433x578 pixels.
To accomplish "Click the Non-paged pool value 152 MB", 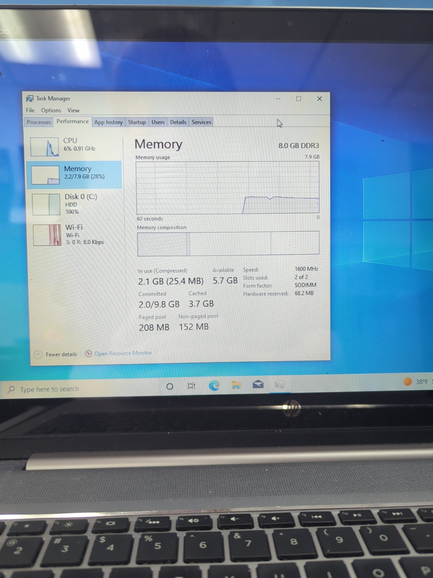I will 194,327.
